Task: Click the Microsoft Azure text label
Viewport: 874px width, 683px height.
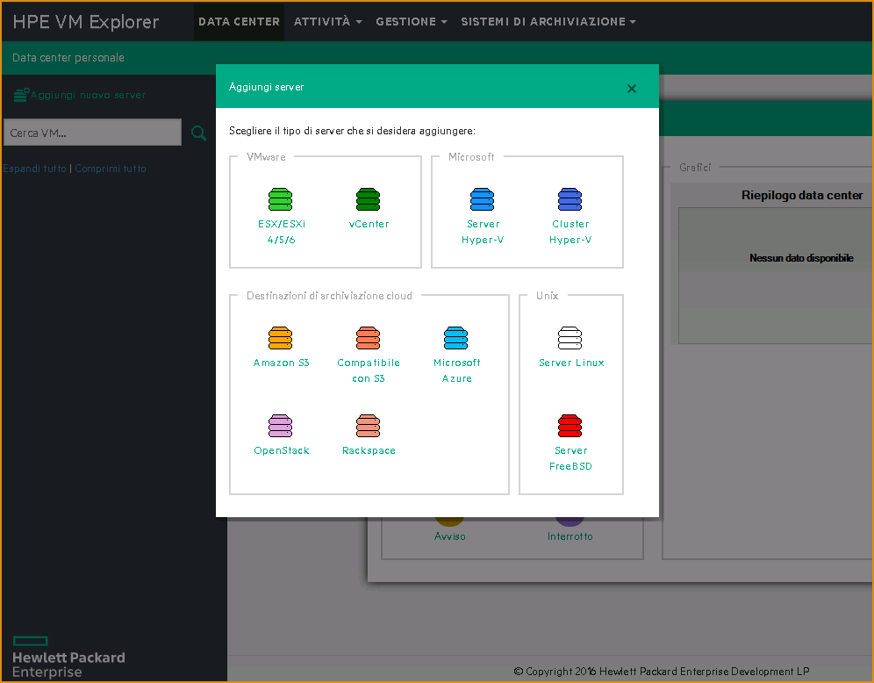Action: click(x=456, y=370)
